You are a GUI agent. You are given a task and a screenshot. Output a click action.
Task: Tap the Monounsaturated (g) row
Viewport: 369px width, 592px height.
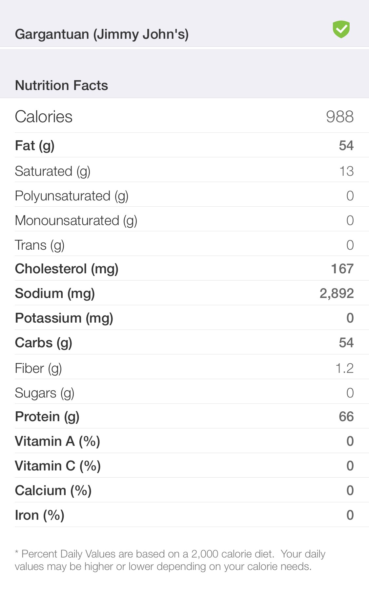[184, 220]
